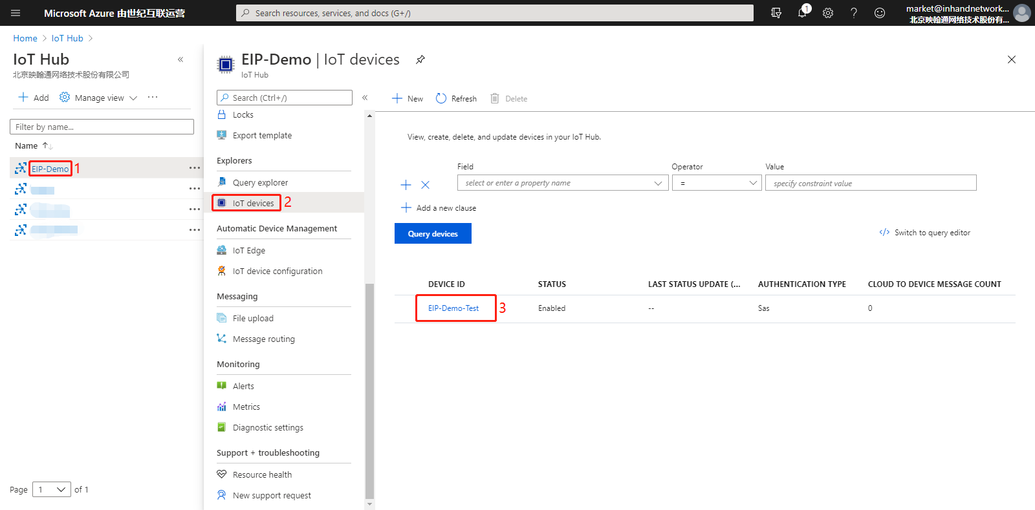1035x510 pixels.
Task: Pin the EIP-Demo blade with pin icon
Action: 420,59
